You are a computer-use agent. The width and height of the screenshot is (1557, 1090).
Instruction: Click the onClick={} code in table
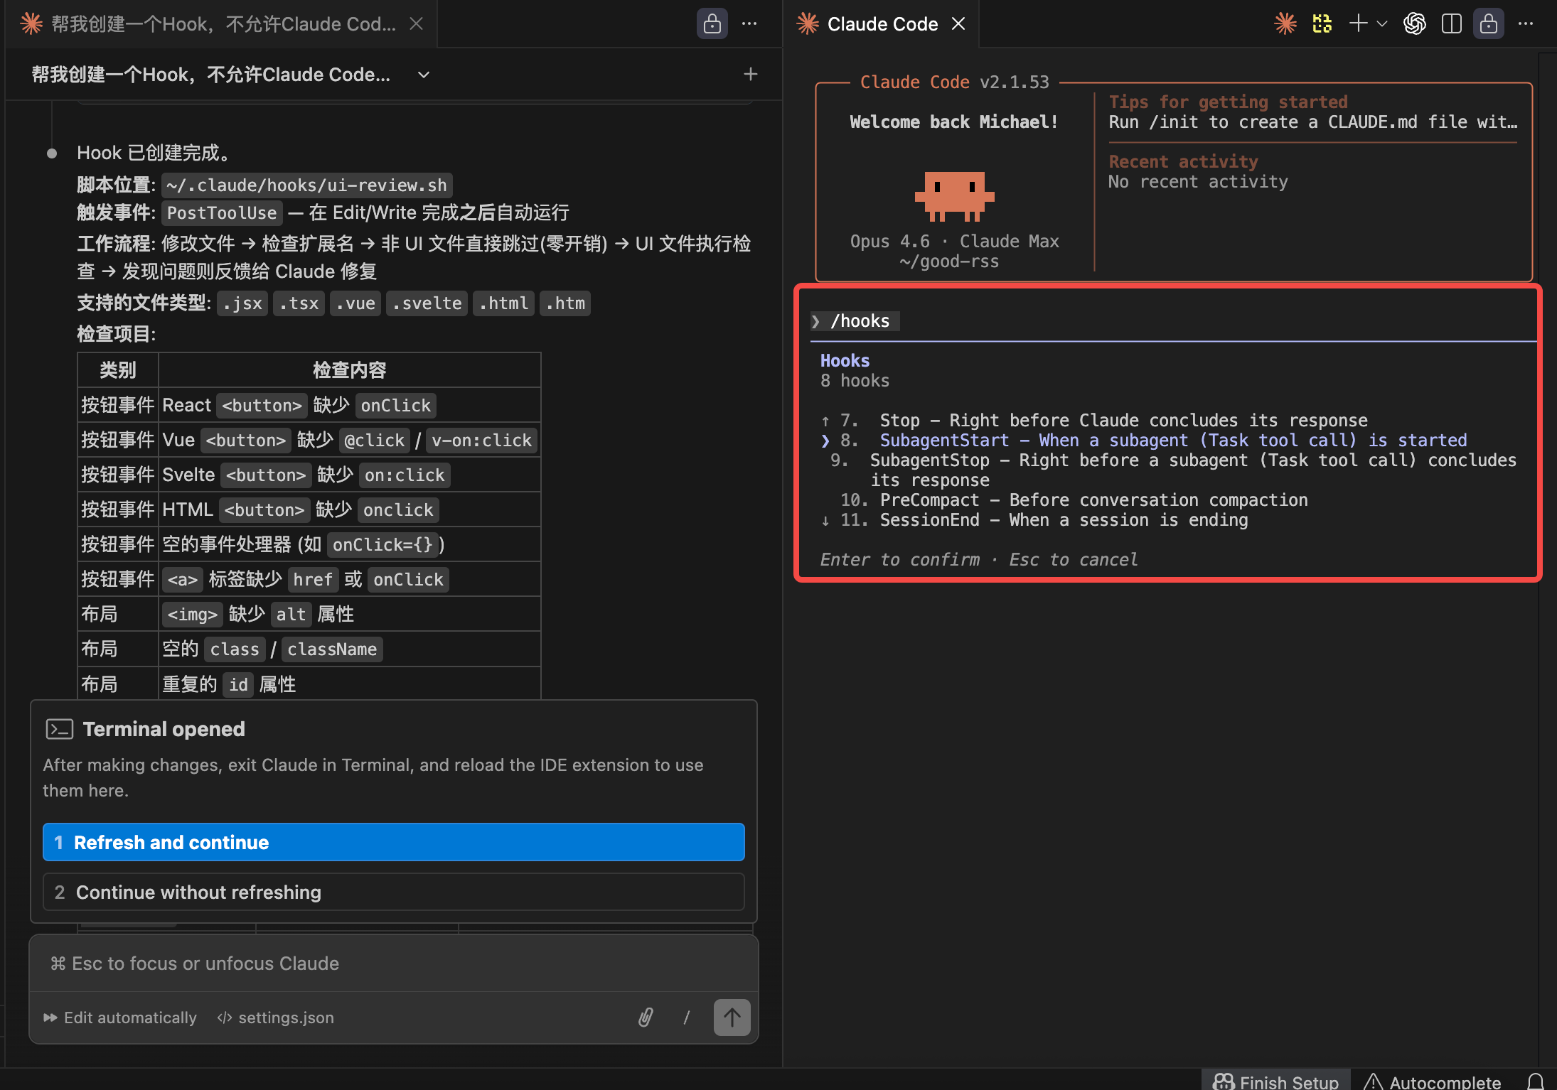(382, 545)
